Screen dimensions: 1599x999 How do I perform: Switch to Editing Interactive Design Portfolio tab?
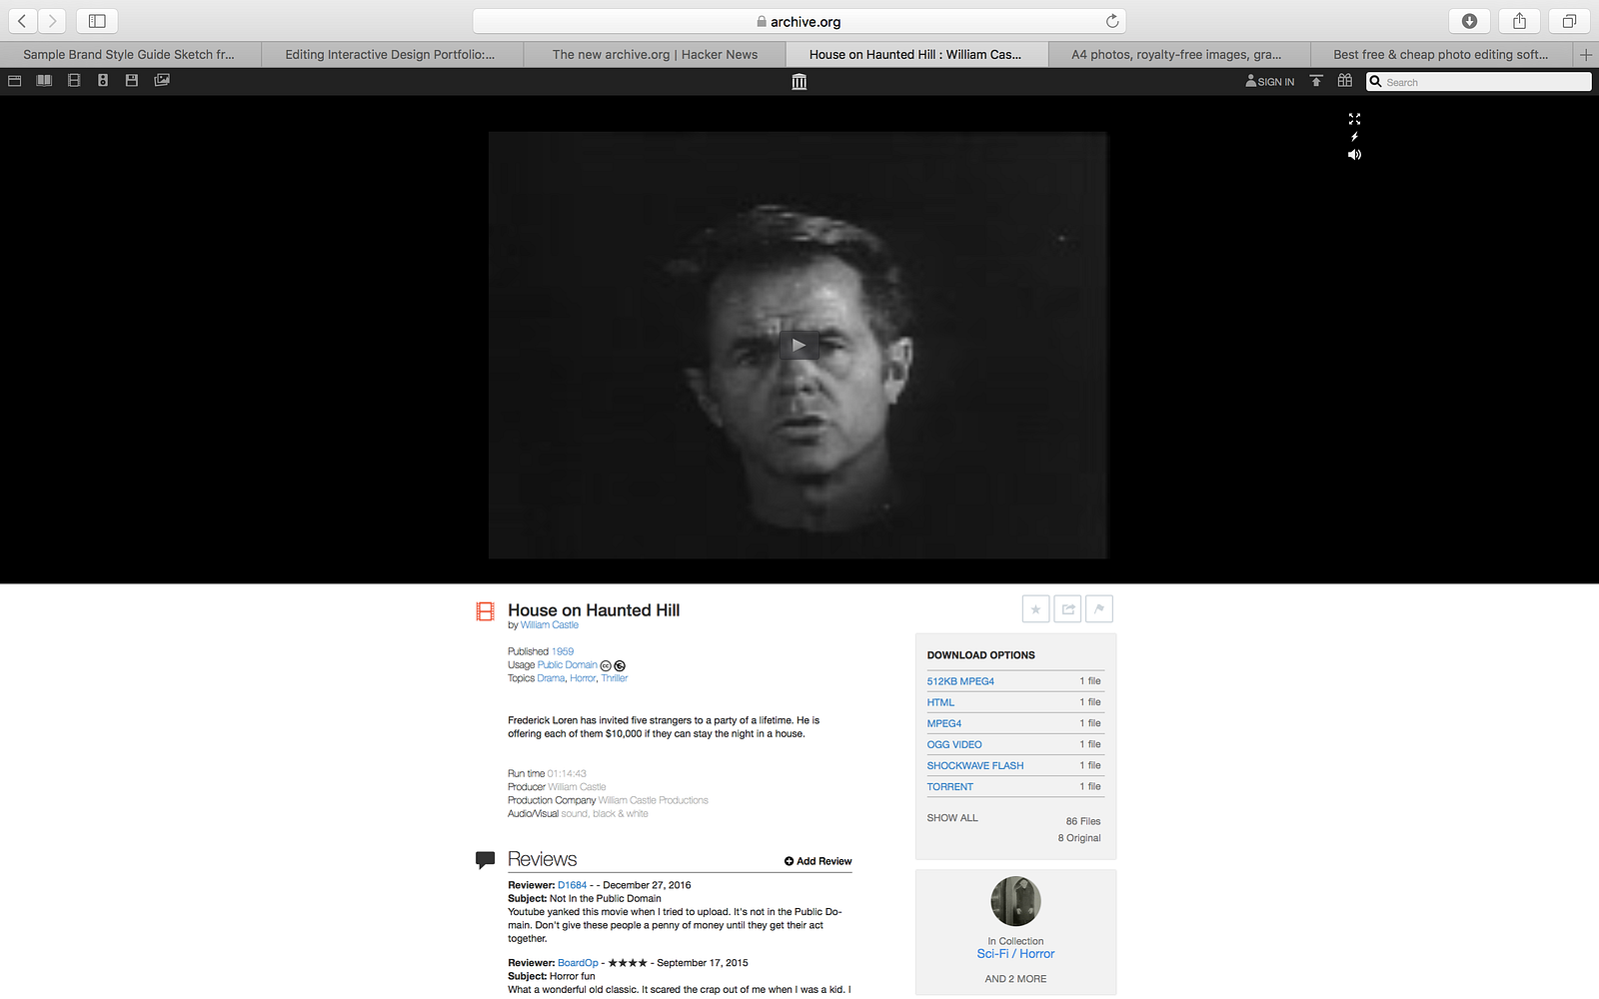tap(392, 55)
